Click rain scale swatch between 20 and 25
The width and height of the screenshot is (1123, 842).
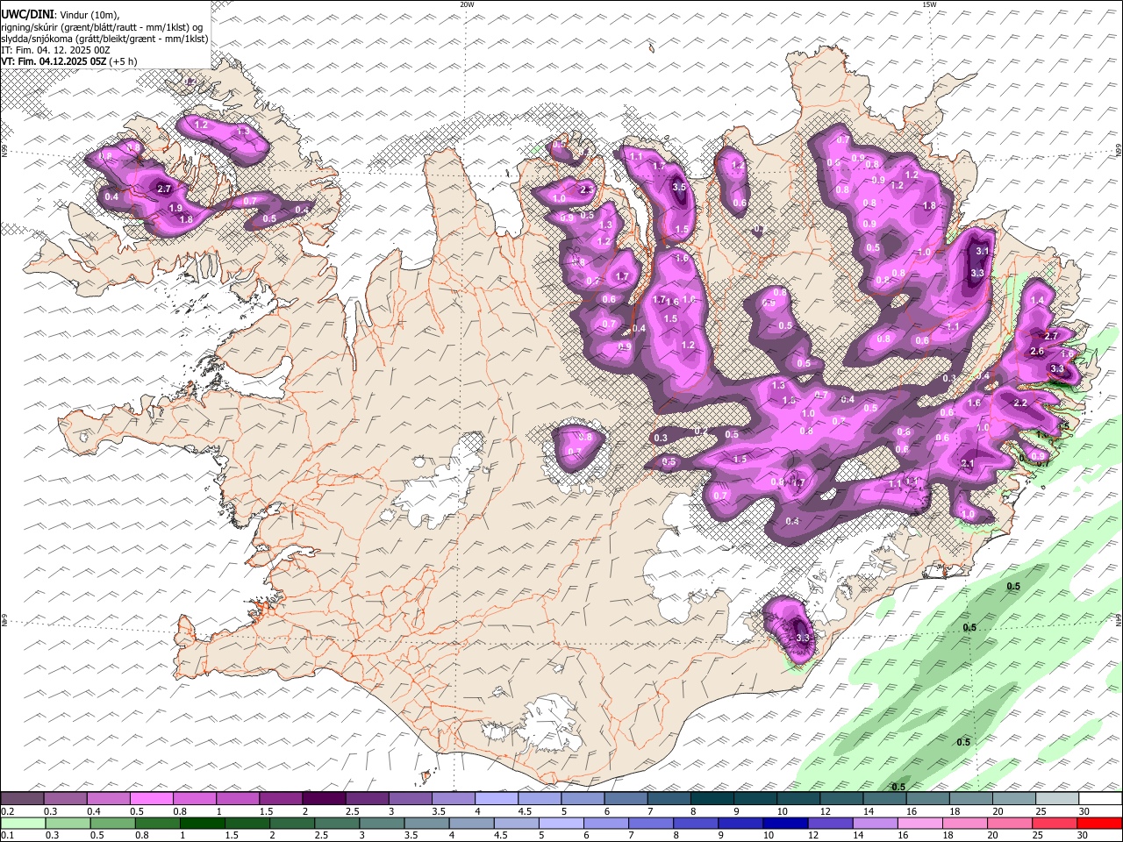[x=1008, y=823]
